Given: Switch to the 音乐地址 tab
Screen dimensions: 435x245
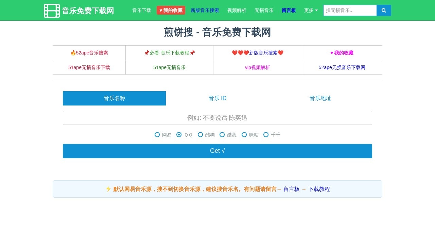Looking at the screenshot, I should (x=320, y=98).
